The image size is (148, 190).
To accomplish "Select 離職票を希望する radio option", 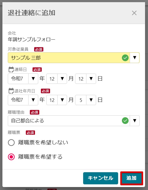I will [11, 157].
